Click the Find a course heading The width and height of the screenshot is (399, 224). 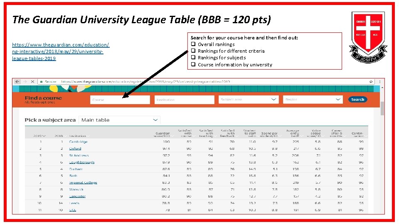[43, 98]
